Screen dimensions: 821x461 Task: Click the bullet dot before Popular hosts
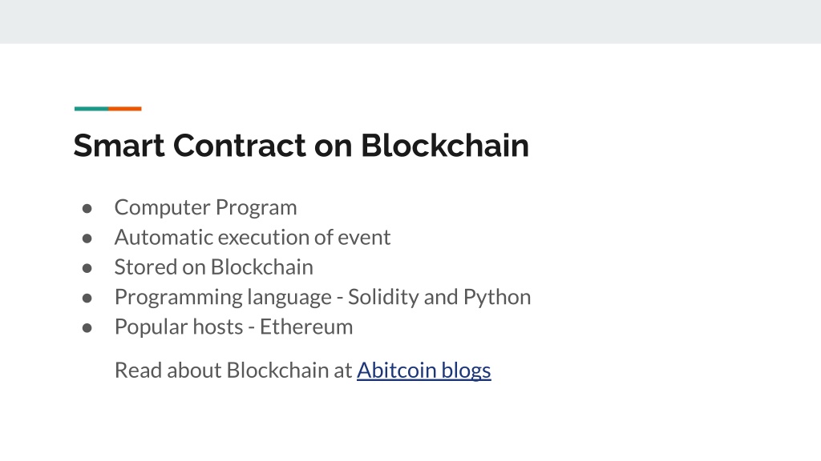coord(87,327)
